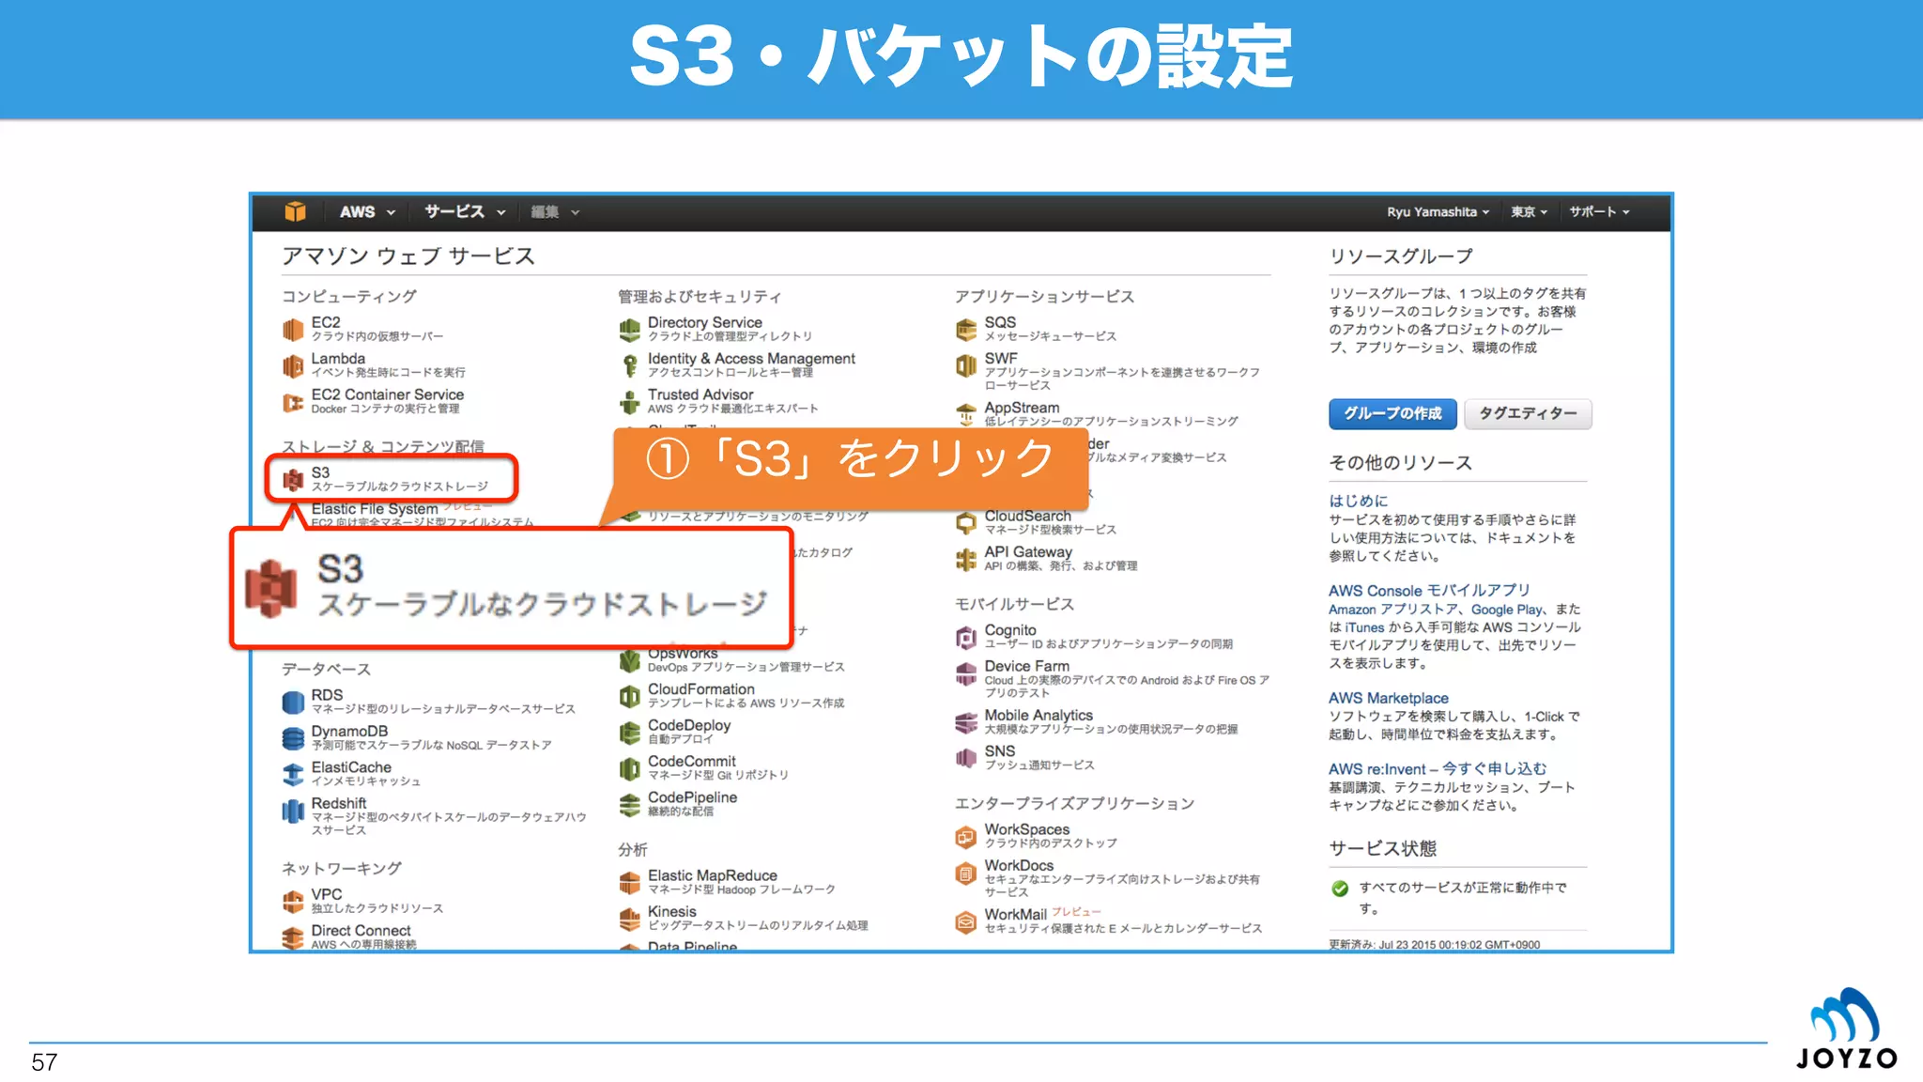Image resolution: width=1923 pixels, height=1082 pixels.
Task: Open the AWS re:Invent signup link
Action: [1438, 768]
